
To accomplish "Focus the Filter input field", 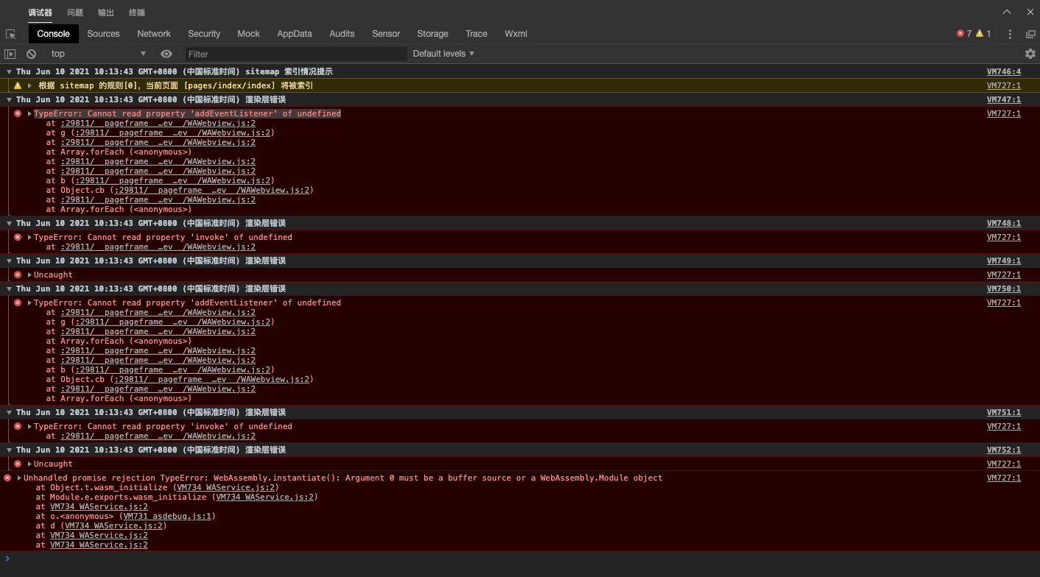I will (x=295, y=54).
